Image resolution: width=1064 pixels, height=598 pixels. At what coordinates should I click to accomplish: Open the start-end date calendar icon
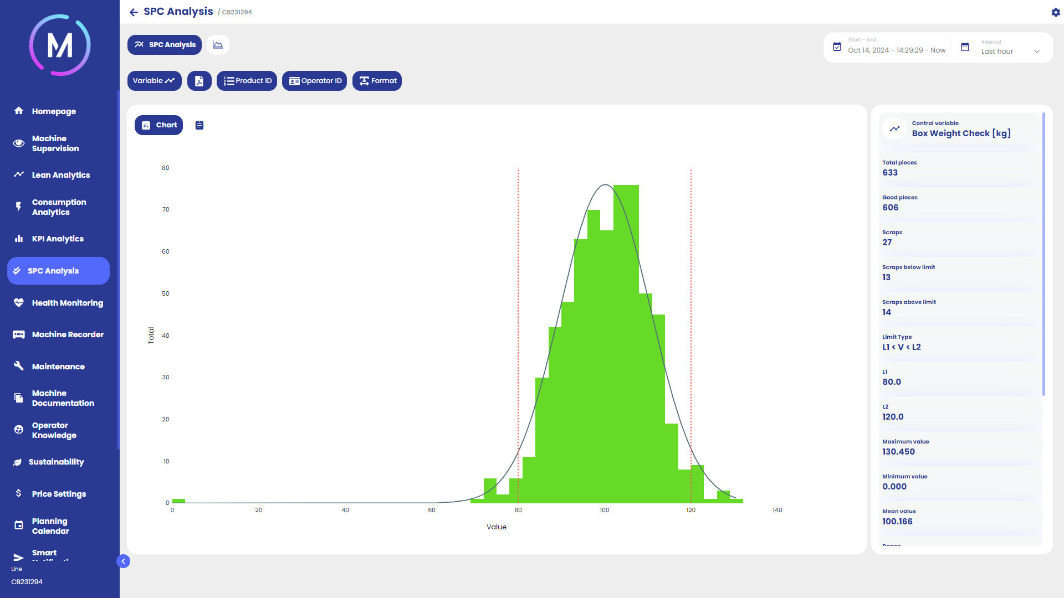pyautogui.click(x=837, y=47)
